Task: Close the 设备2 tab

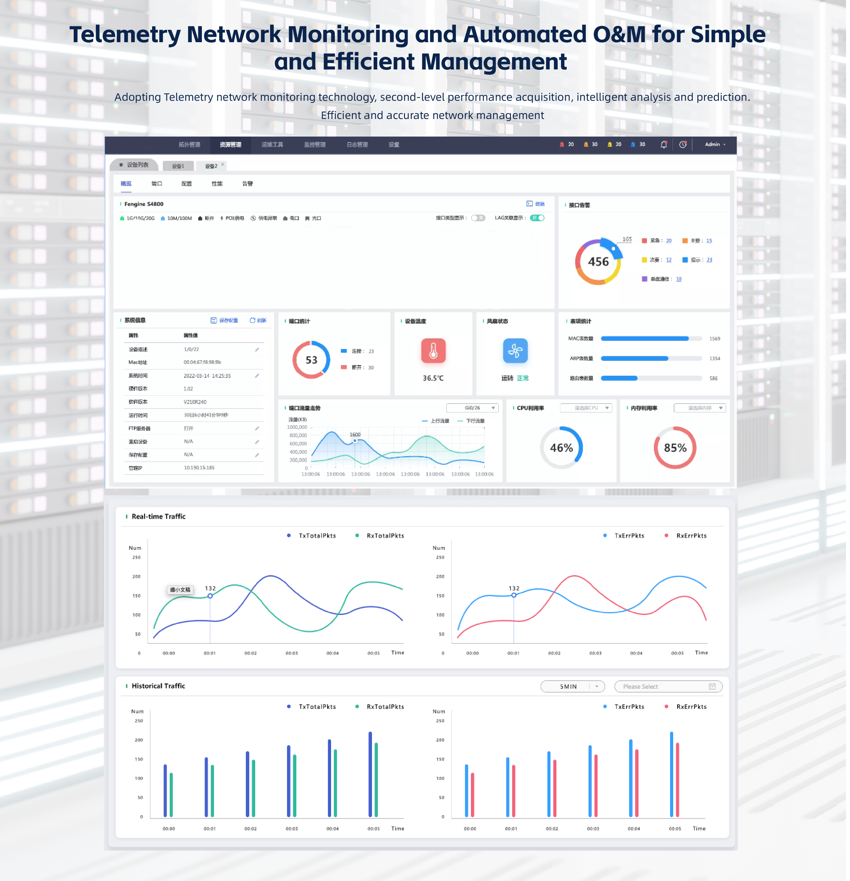Action: pos(223,164)
